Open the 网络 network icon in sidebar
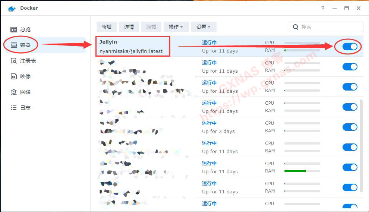Image resolution: width=369 pixels, height=212 pixels. point(14,92)
